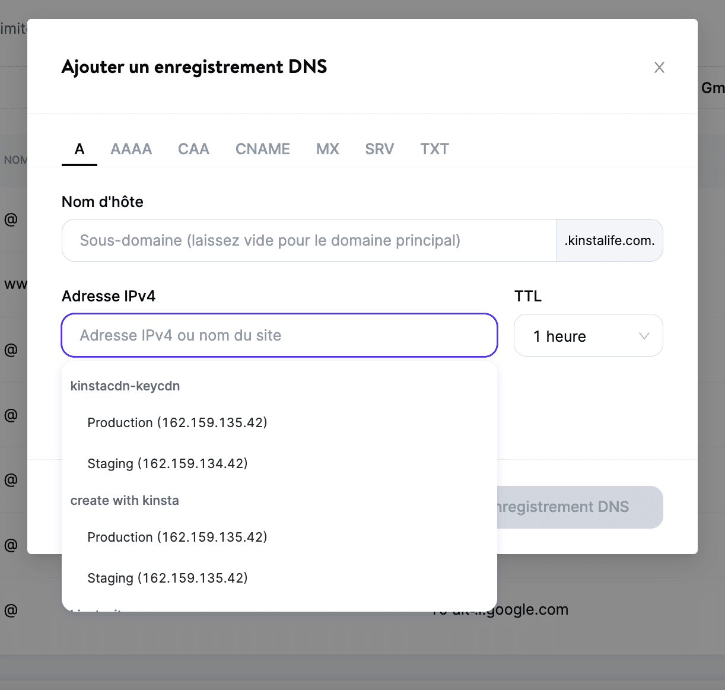Viewport: 725px width, 690px height.
Task: Click the kinstacdn-keycdn group header
Action: pos(125,386)
